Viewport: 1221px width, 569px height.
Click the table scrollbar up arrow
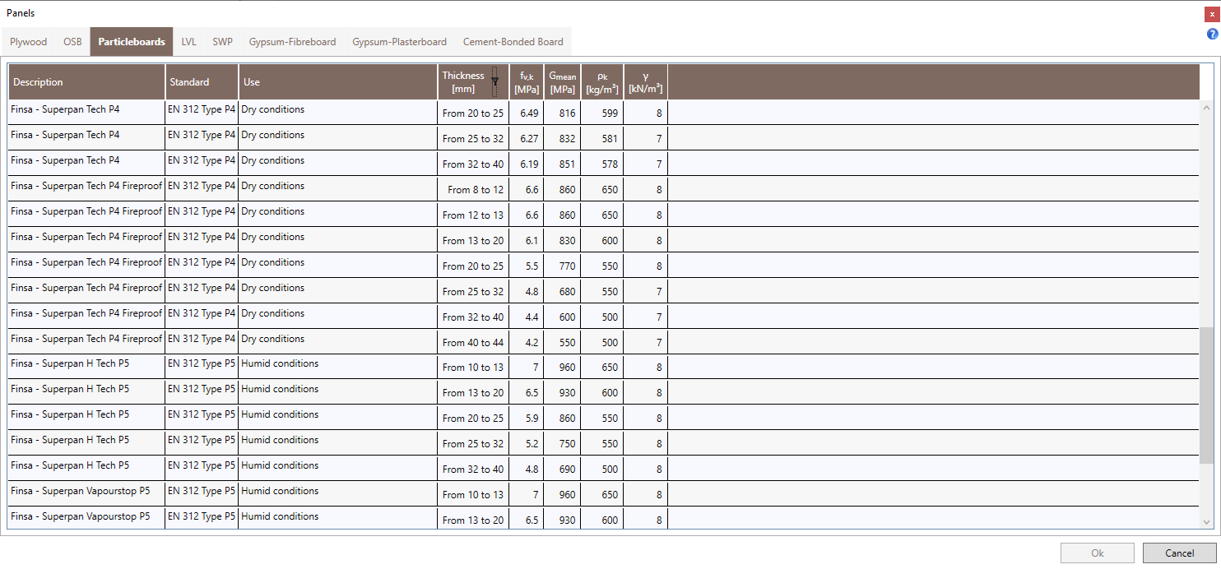pos(1207,107)
